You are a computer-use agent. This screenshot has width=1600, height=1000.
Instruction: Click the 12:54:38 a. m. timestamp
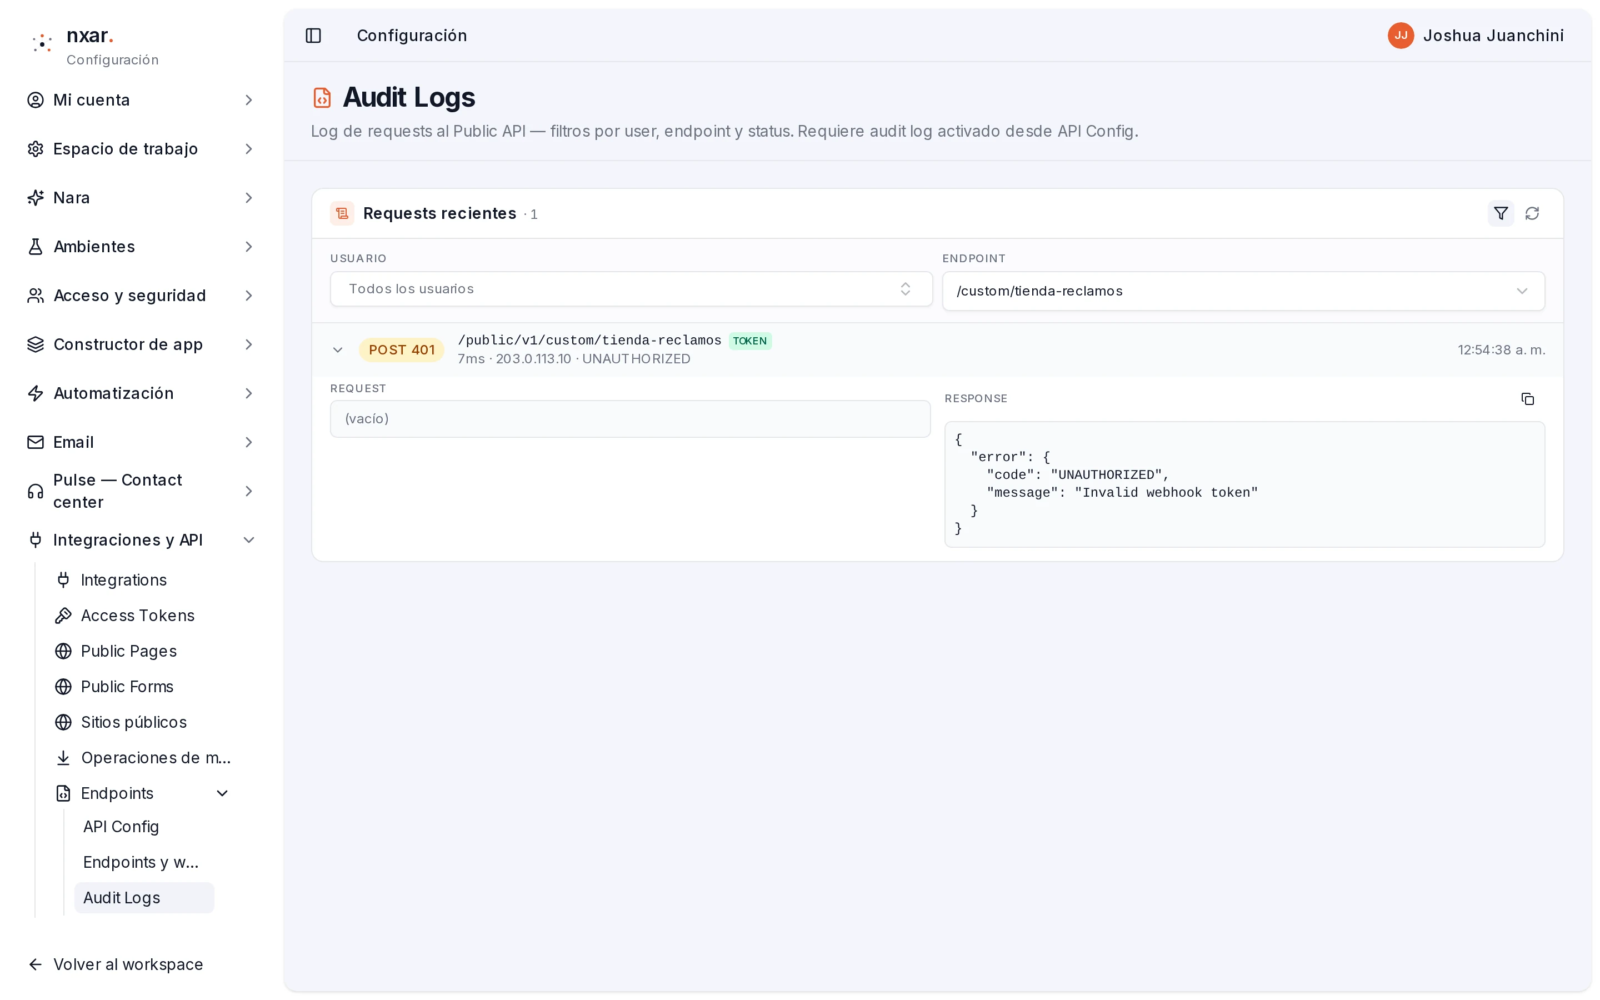(x=1501, y=350)
